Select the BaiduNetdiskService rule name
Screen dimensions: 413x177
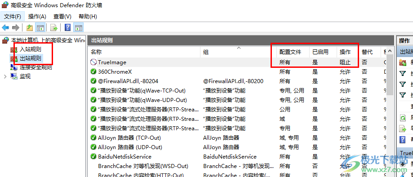(124, 156)
